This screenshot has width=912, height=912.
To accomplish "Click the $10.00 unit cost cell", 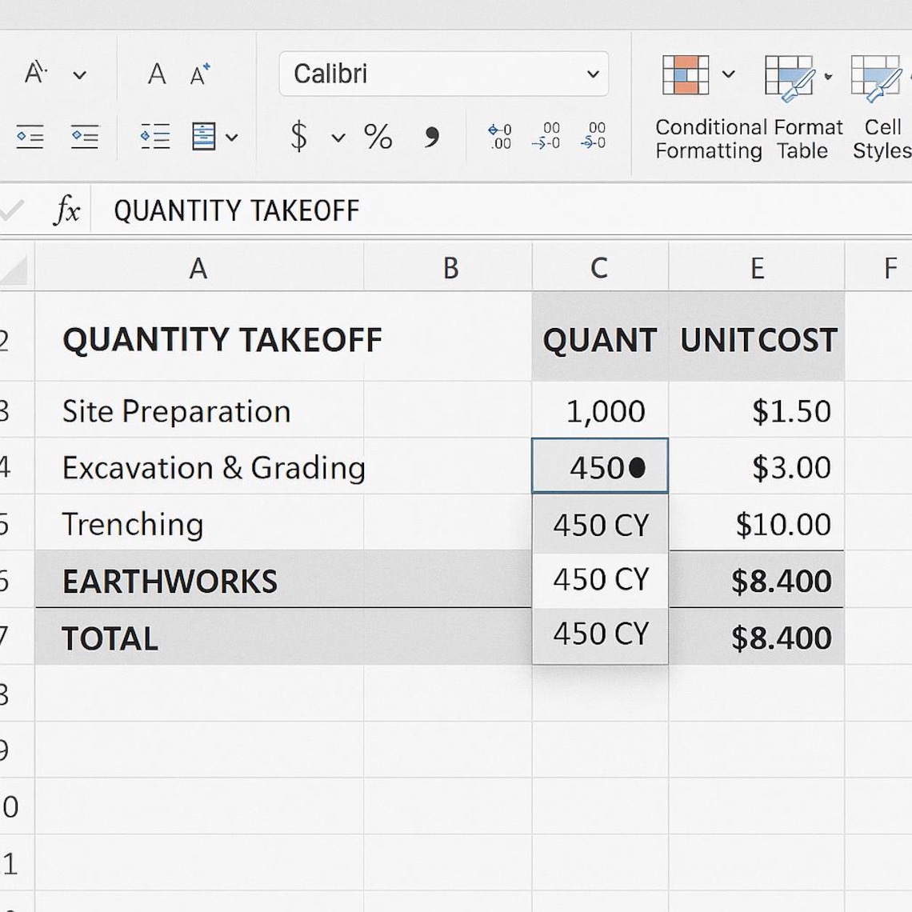I will [756, 523].
